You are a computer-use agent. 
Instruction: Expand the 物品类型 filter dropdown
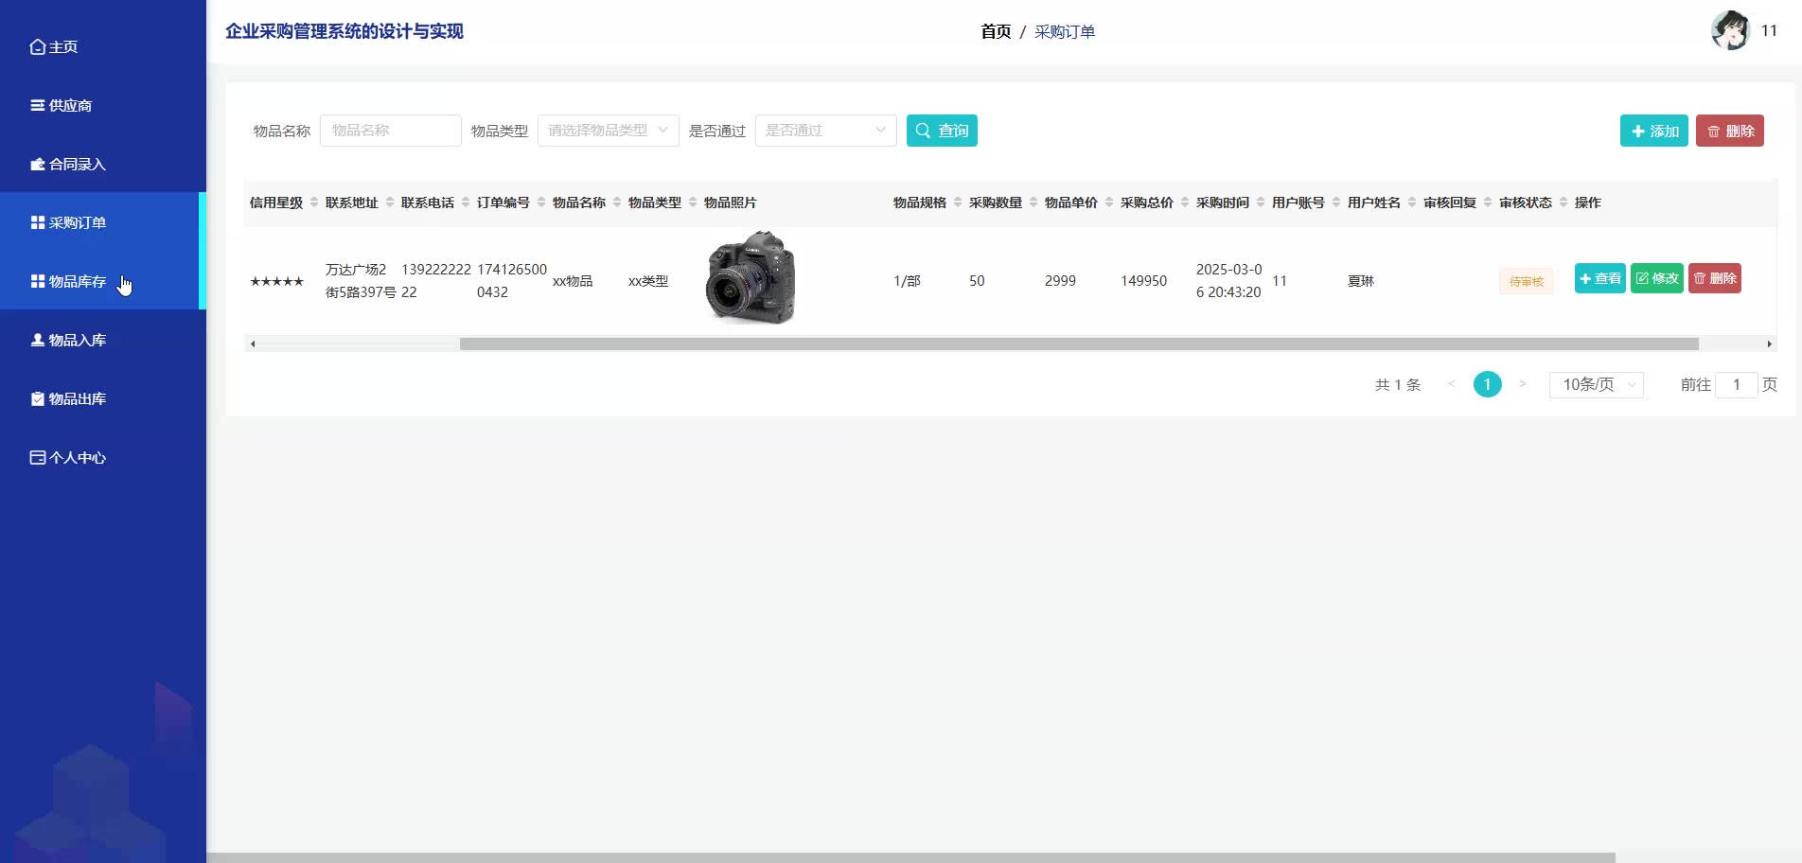609,131
